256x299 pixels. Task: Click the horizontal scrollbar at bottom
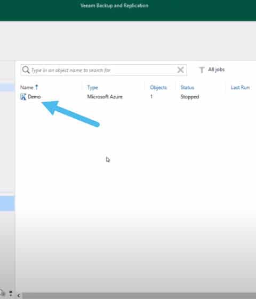[x=139, y=296]
